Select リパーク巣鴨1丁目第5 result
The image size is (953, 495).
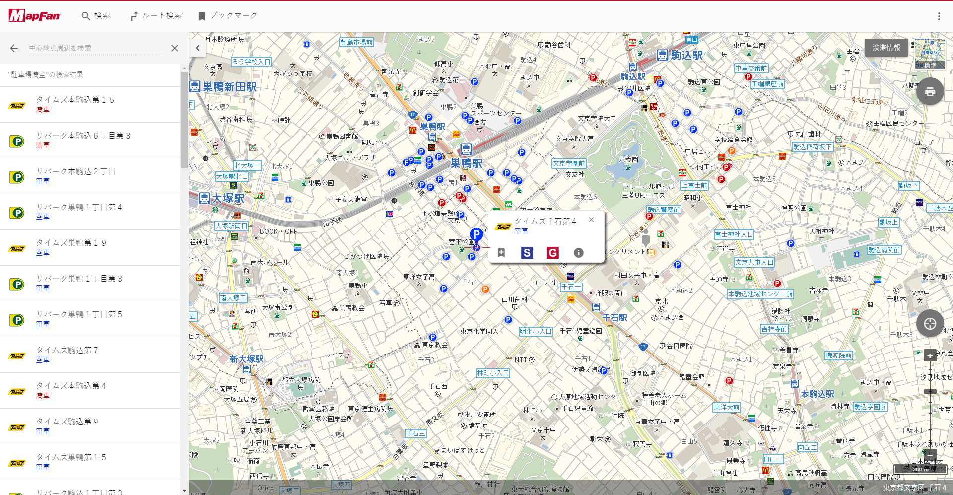pyautogui.click(x=90, y=319)
